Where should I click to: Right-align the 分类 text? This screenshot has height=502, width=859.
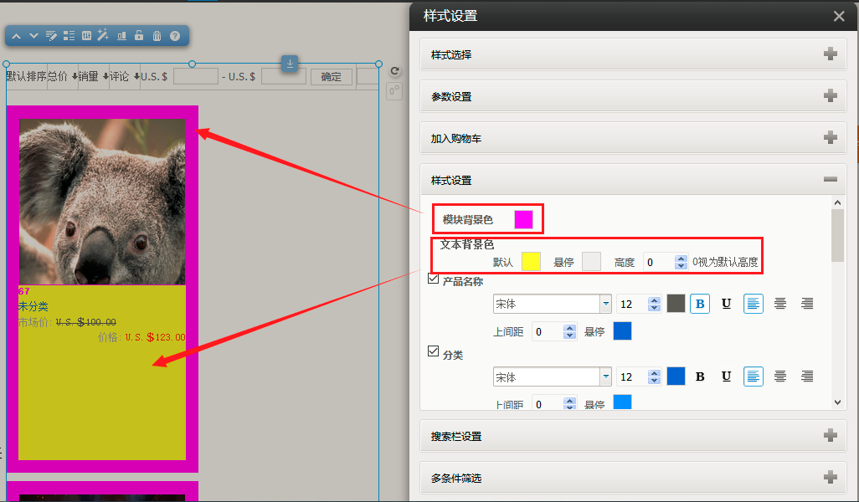point(807,376)
